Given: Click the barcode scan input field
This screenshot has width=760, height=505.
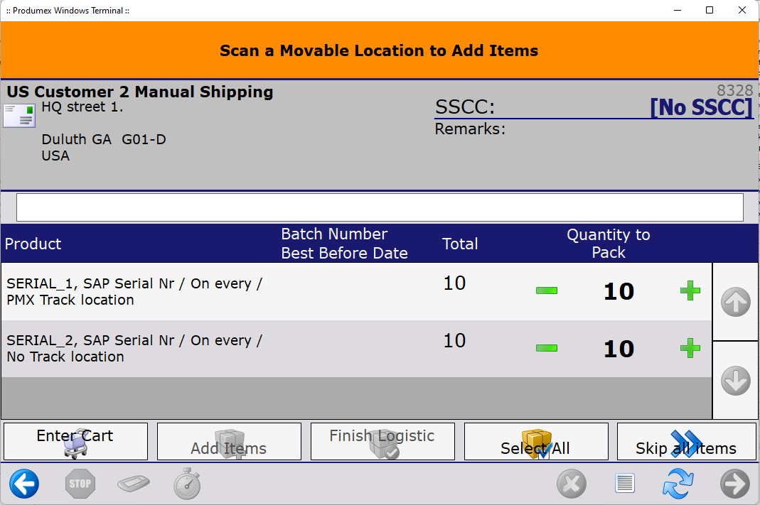Looking at the screenshot, I should tap(379, 207).
